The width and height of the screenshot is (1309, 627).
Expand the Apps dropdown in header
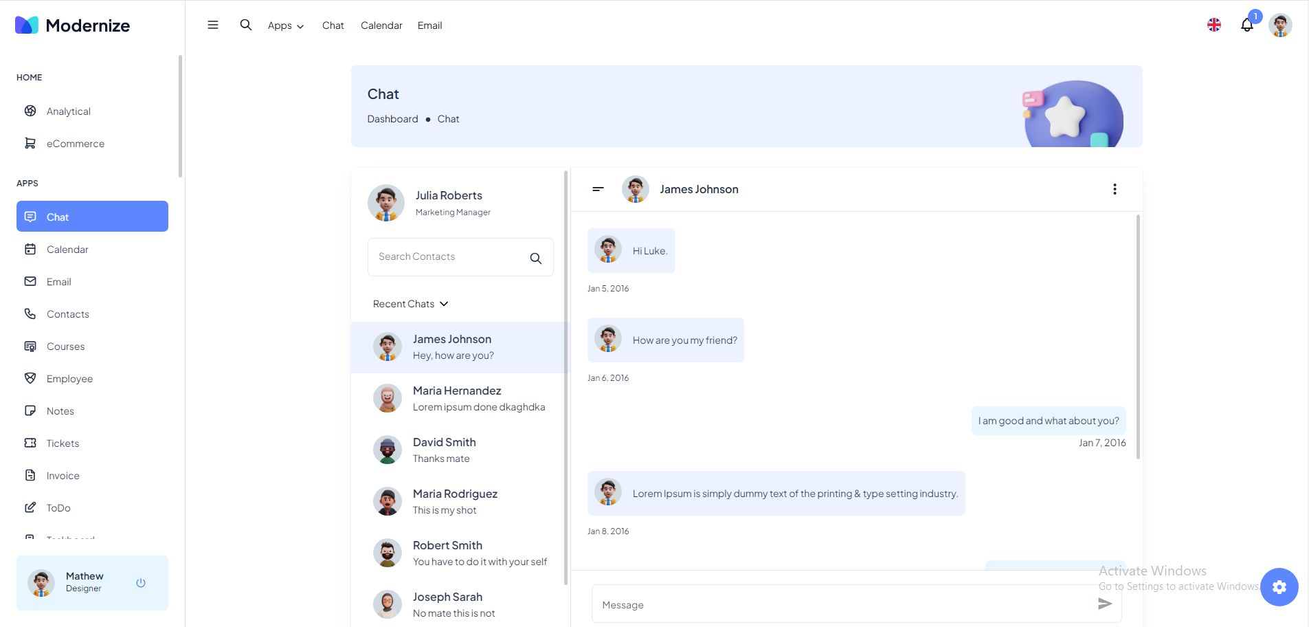(285, 25)
